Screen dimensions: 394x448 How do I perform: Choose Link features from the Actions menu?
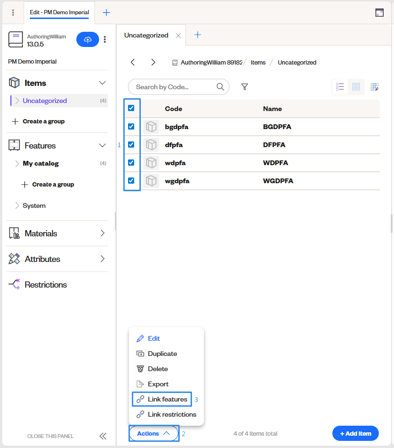coord(161,399)
